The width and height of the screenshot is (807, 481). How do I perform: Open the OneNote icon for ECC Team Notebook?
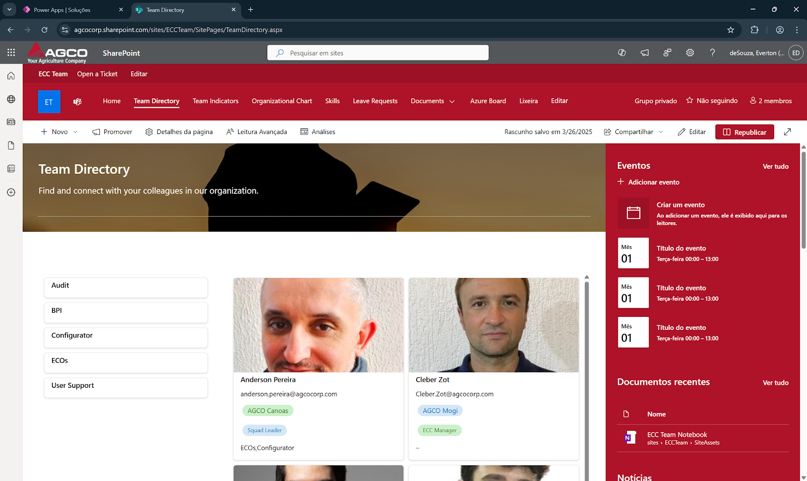point(630,438)
